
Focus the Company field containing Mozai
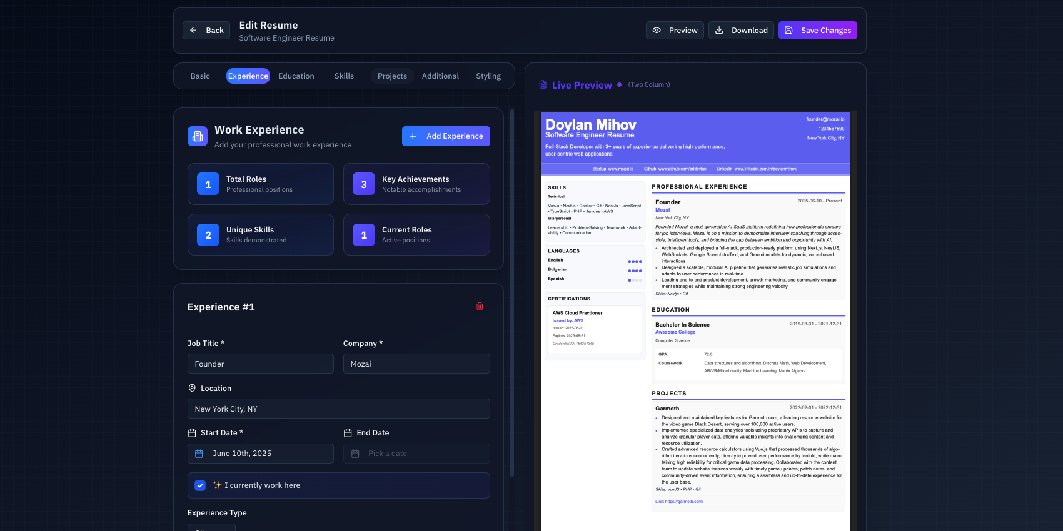point(416,364)
